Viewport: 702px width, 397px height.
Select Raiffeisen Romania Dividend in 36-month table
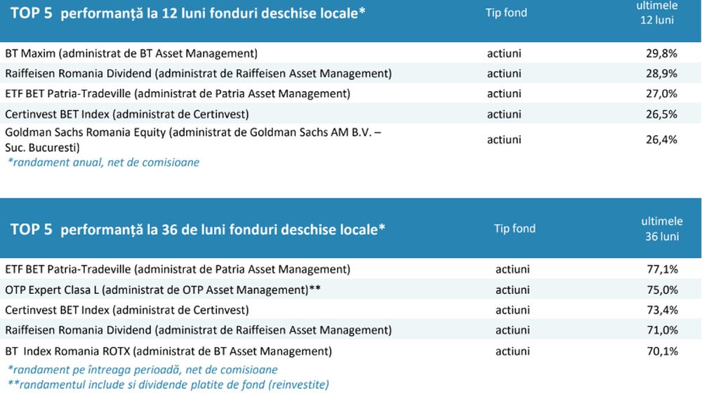point(199,330)
